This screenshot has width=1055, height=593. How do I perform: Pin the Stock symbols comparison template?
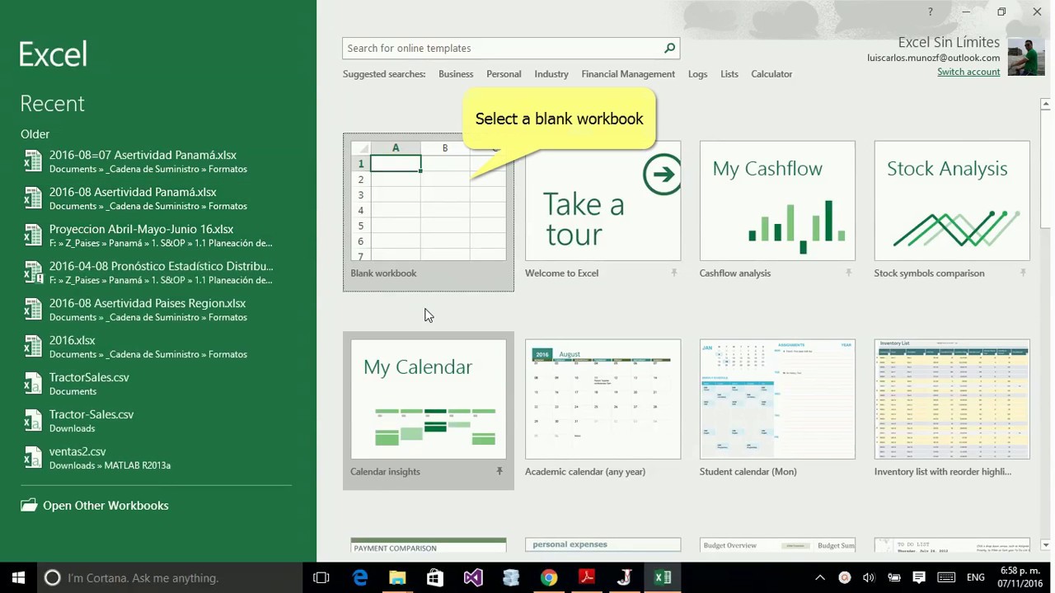(1024, 273)
